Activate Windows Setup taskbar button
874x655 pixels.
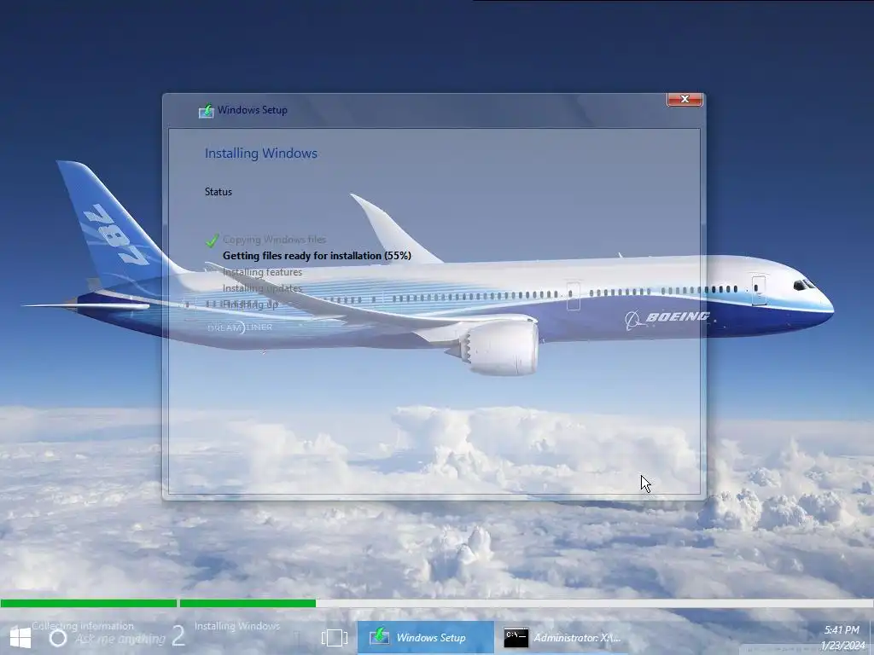425,637
